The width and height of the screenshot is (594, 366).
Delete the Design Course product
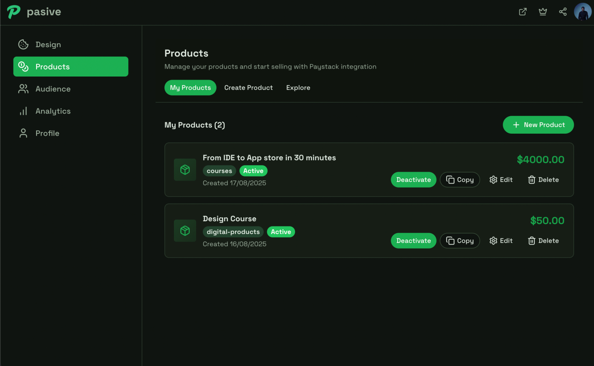[543, 241]
